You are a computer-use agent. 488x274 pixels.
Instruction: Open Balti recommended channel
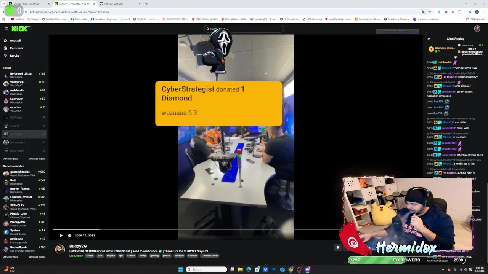pyautogui.click(x=24, y=182)
